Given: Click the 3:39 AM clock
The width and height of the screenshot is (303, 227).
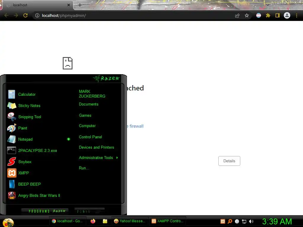Looking at the screenshot, I should pos(277,221).
